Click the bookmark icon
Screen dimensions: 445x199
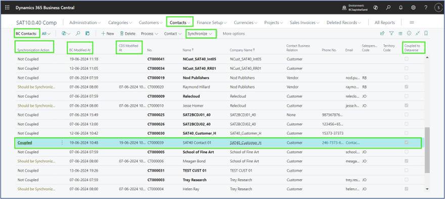(426, 33)
